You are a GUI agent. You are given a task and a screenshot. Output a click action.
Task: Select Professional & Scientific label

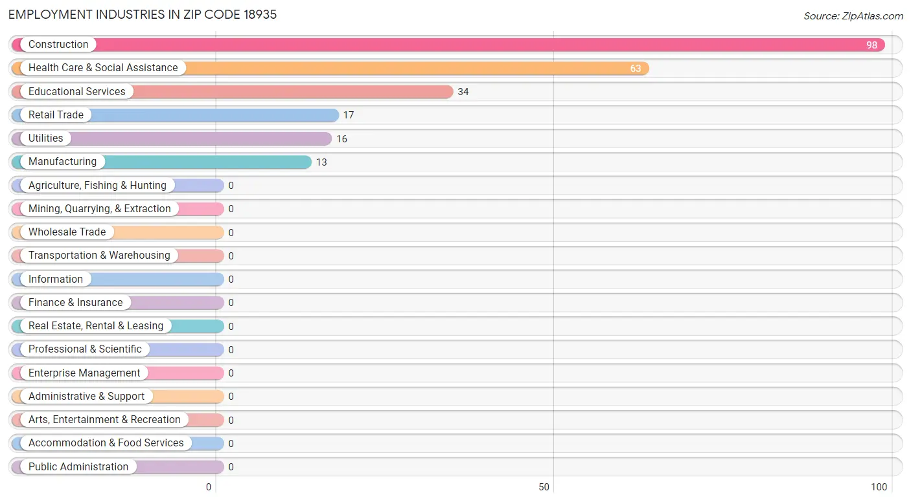(85, 349)
